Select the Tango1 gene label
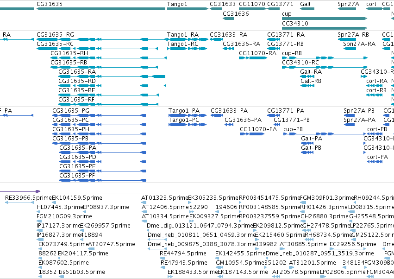Screen dimensions: 394x279 coord(177,4)
